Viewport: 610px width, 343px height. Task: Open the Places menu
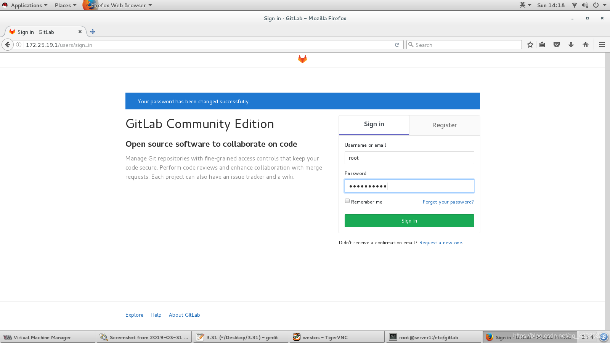pos(66,5)
